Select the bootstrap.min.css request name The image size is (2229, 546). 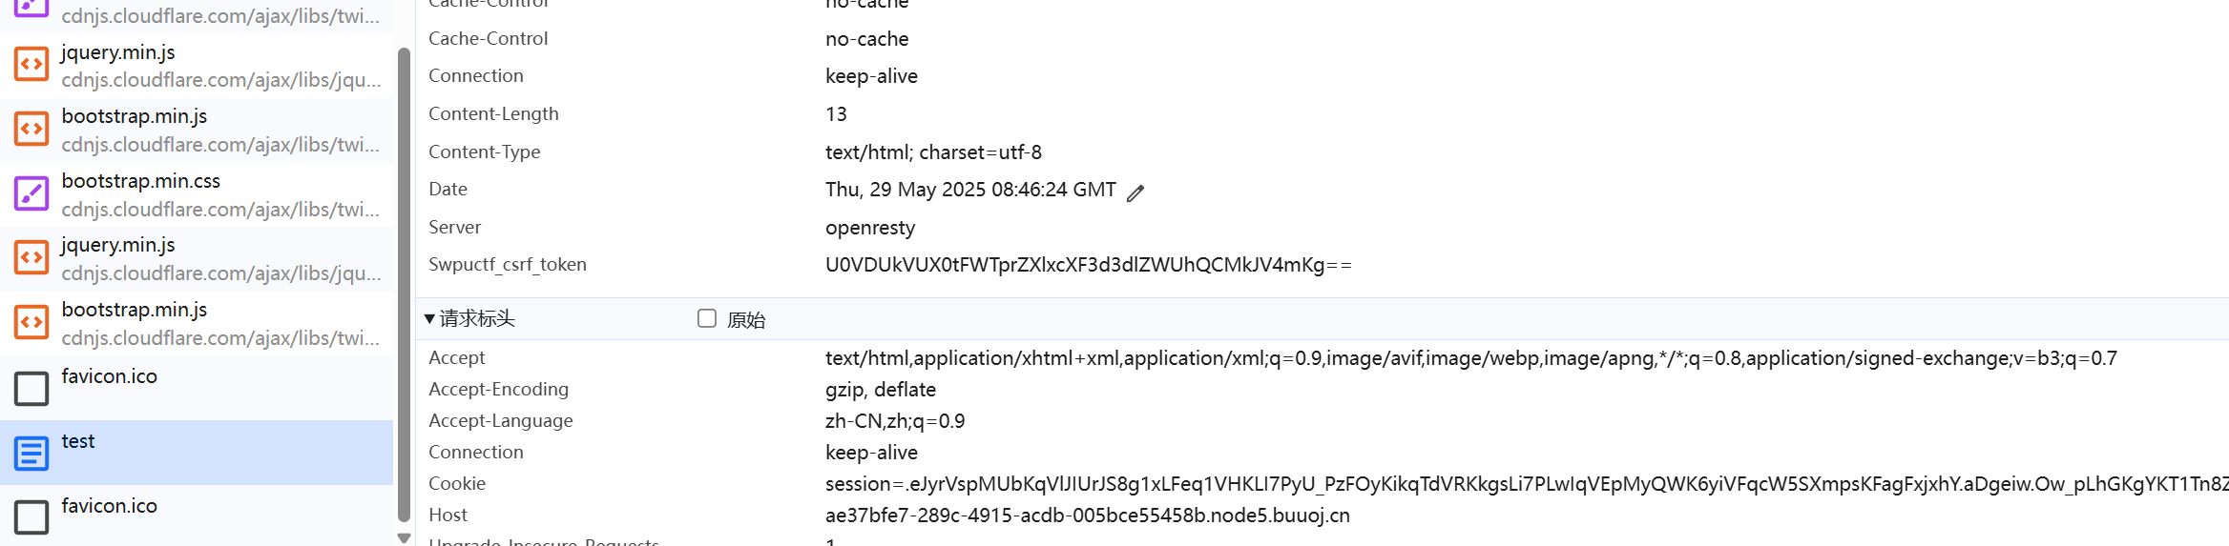(x=140, y=181)
